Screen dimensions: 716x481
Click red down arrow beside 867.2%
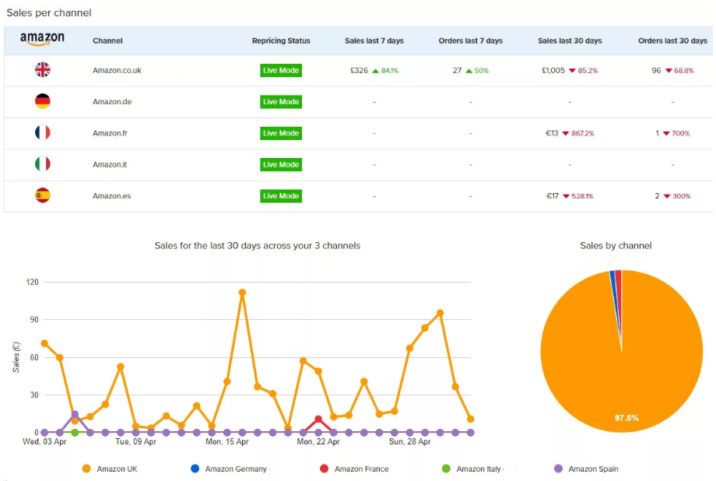coord(565,133)
